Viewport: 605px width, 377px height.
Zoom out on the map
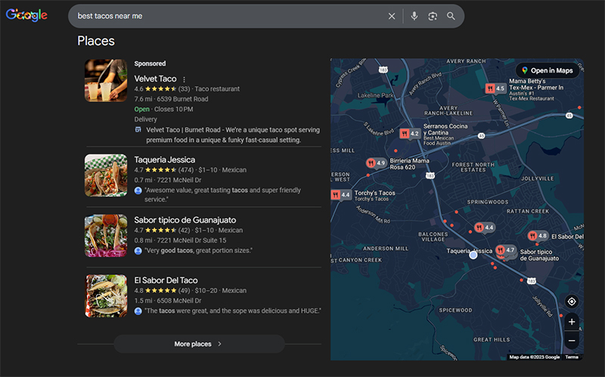click(571, 340)
